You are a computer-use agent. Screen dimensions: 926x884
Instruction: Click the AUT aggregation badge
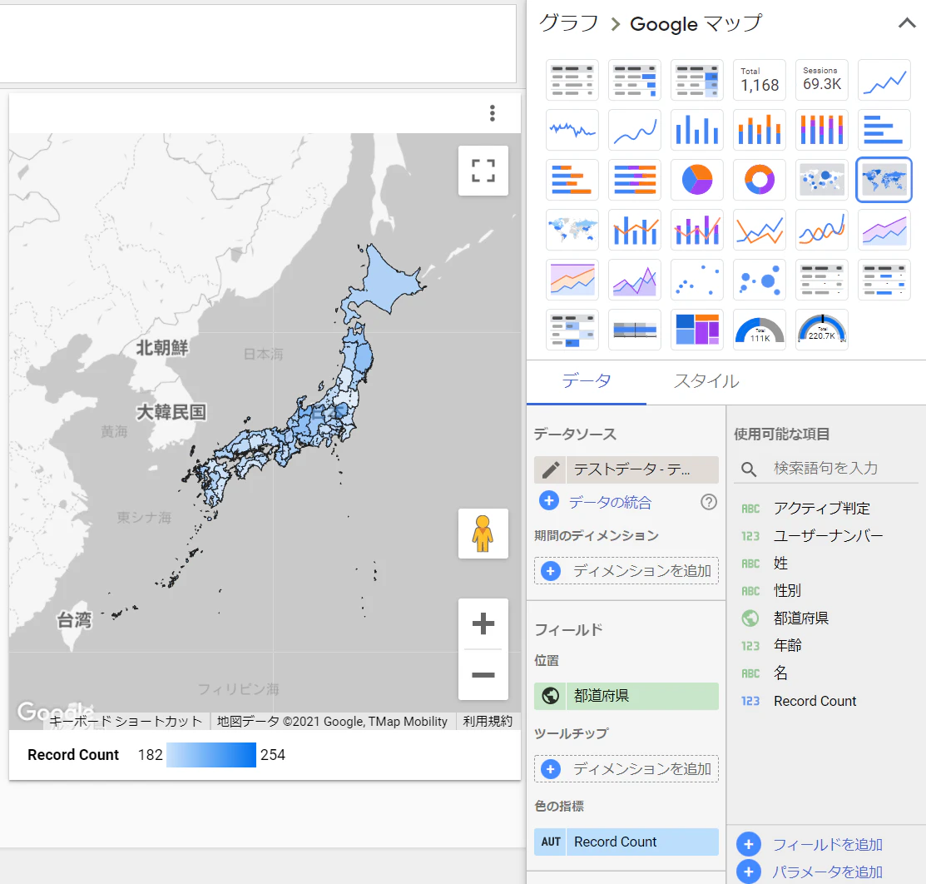click(551, 842)
